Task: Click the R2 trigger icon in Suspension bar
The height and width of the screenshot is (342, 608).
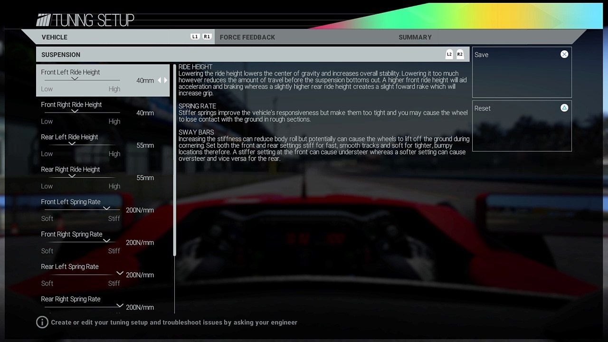Action: (460, 54)
